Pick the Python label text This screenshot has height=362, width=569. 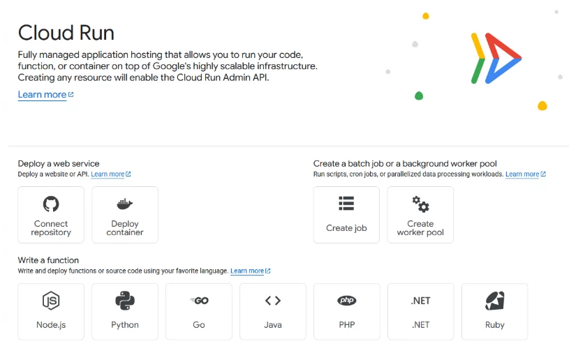(125, 324)
